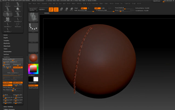Click the QuickSave button
Viewport: 175px width, 110px height.
(x=157, y=1)
